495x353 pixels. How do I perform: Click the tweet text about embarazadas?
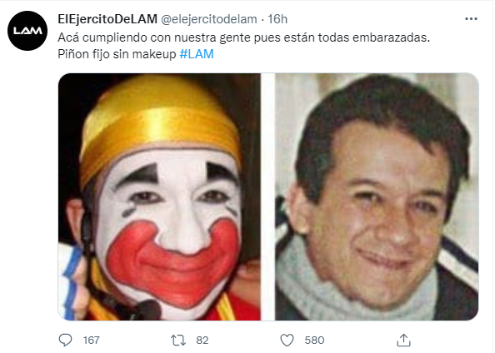pyautogui.click(x=243, y=37)
